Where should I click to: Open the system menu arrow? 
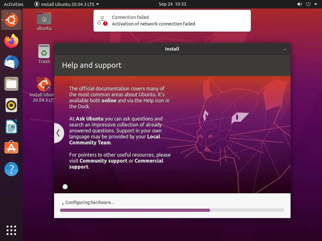pos(316,4)
